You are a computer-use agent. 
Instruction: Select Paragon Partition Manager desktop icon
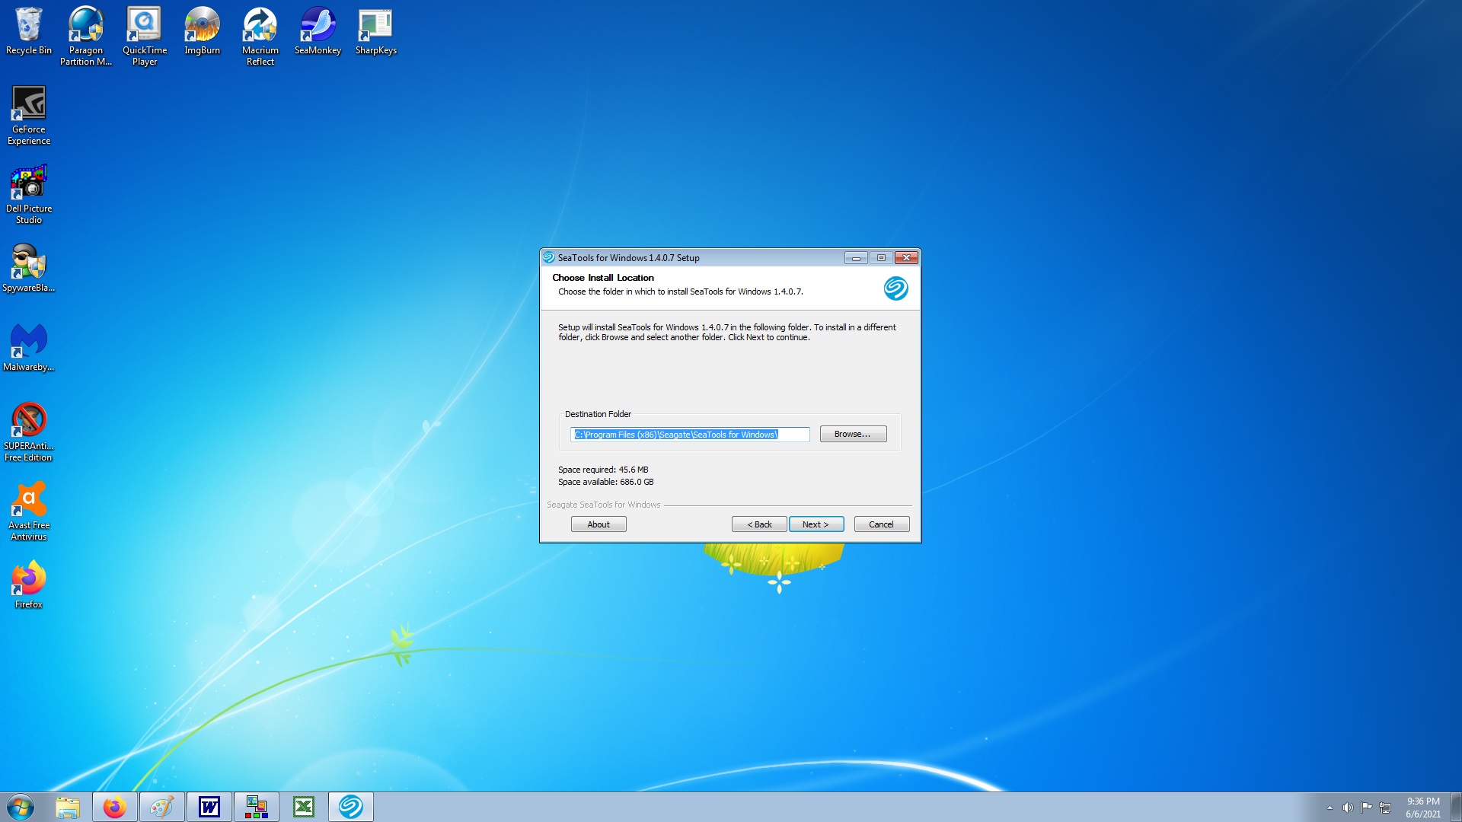tap(86, 34)
